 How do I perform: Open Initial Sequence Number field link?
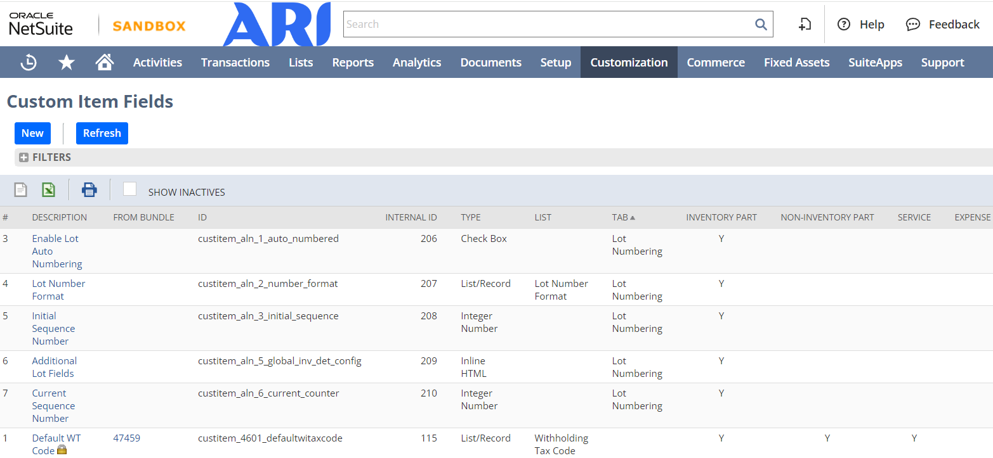pyautogui.click(x=53, y=328)
